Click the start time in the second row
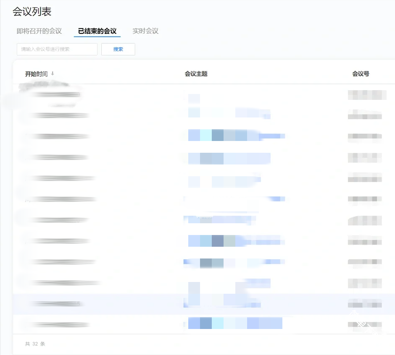The height and width of the screenshot is (355, 395). click(x=57, y=115)
